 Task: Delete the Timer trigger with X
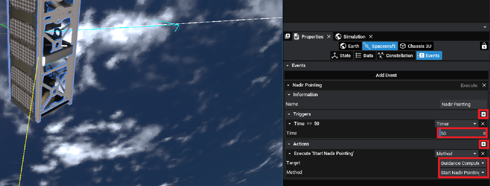483,124
